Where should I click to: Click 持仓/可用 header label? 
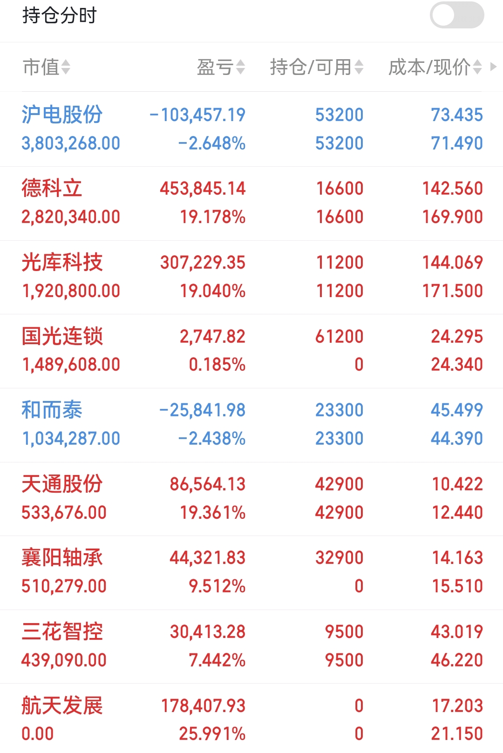coord(310,68)
